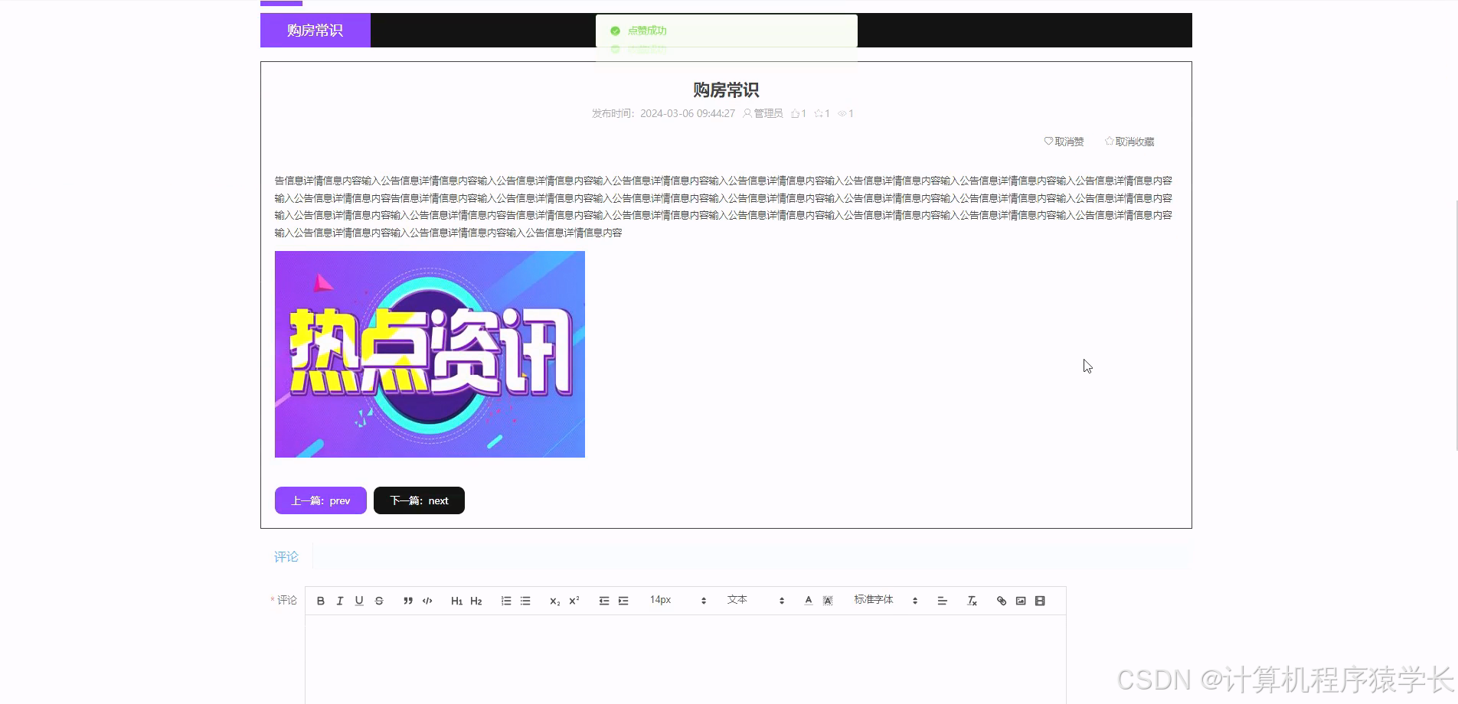Open the font color picker
Screen dimensions: 1458x704
808,601
